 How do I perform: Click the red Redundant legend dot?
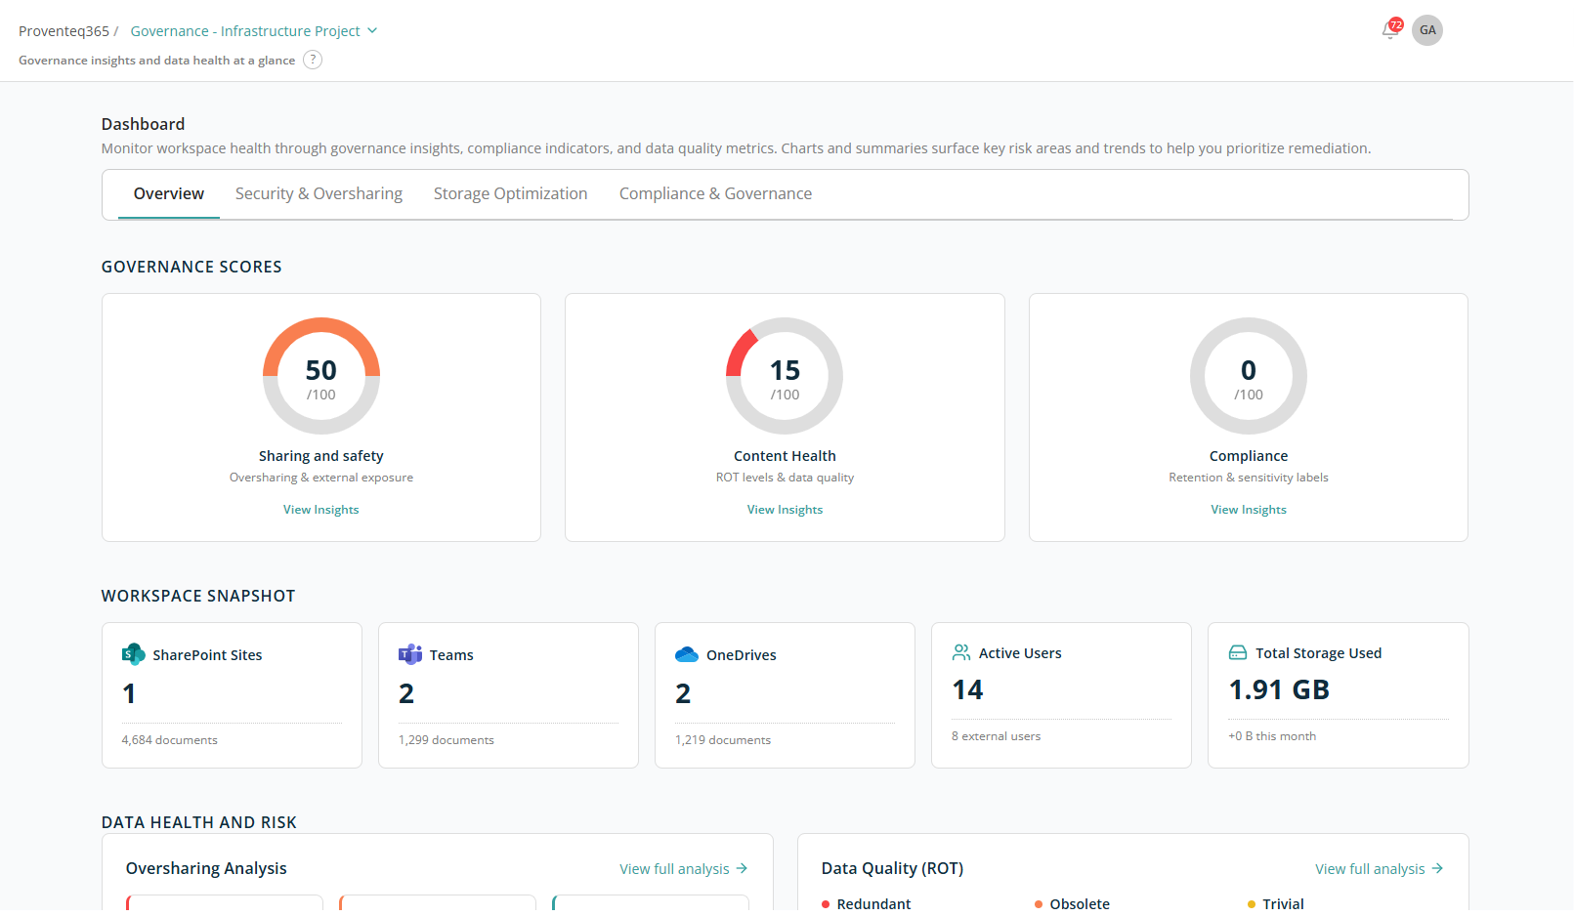coord(826,904)
